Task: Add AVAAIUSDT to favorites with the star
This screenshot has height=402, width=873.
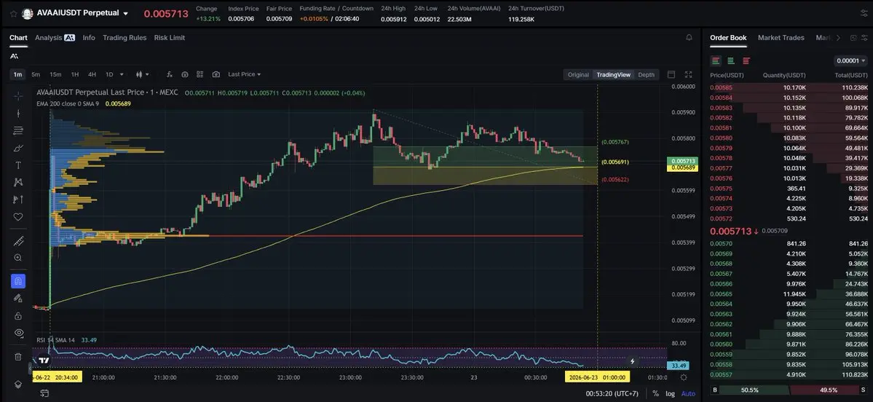Action: point(13,13)
